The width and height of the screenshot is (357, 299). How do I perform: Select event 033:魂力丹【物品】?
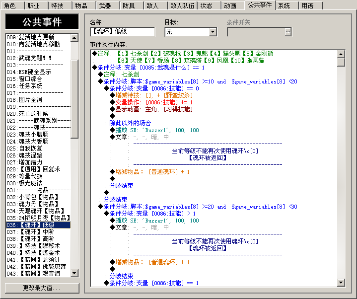point(38,204)
